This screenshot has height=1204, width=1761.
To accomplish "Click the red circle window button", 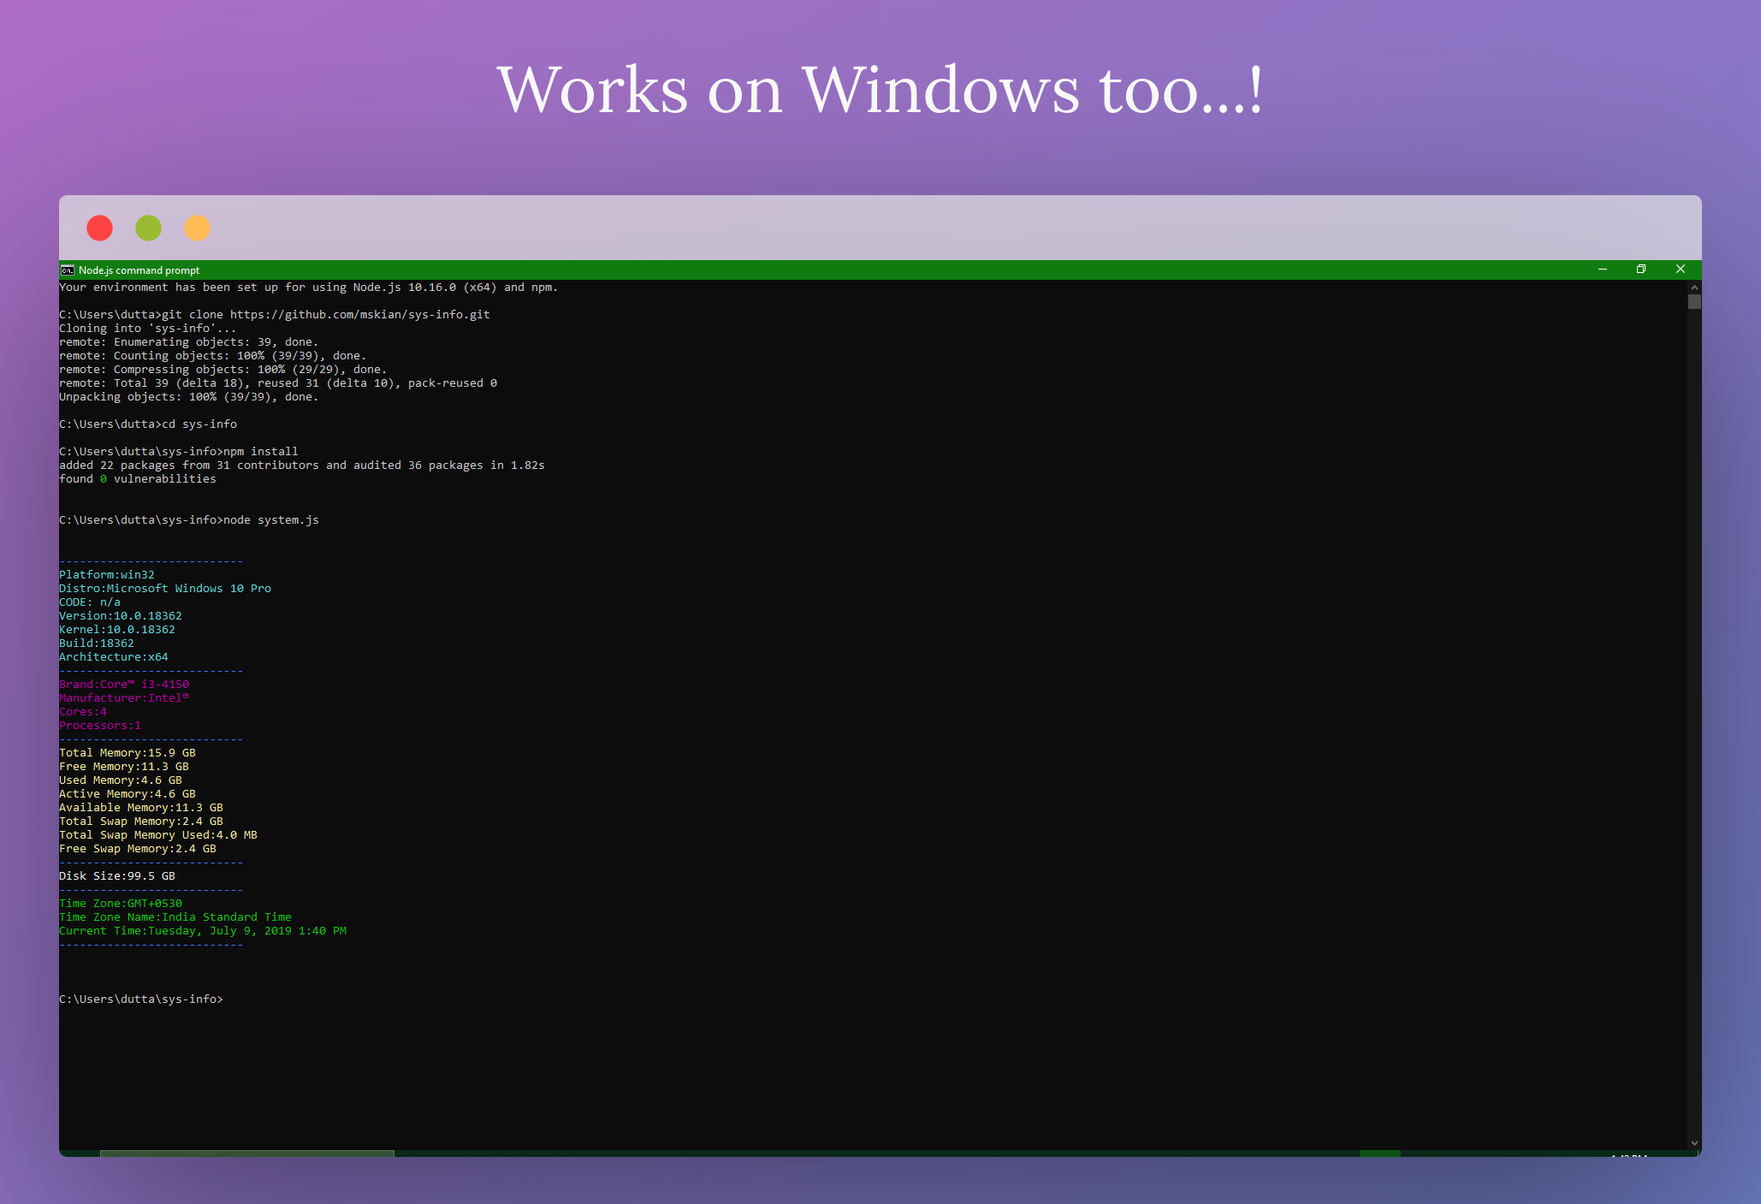I will click(99, 228).
